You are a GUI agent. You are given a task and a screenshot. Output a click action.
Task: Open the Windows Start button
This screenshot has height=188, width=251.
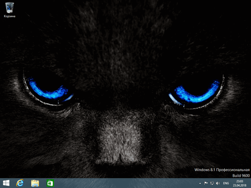pyautogui.click(x=6, y=183)
